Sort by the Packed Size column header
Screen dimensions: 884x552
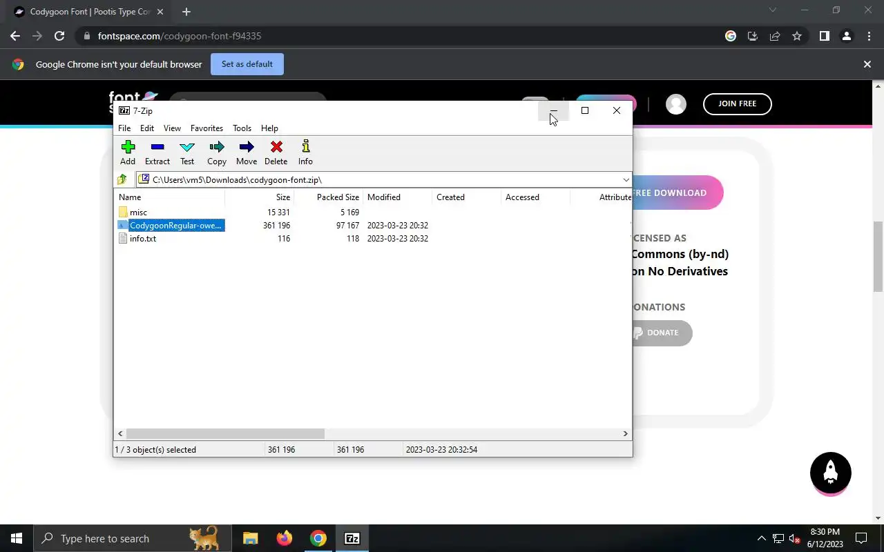329,197
